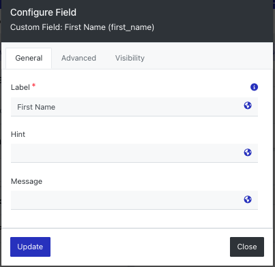
Task: Open translation globe in the Message field
Action: [248, 200]
